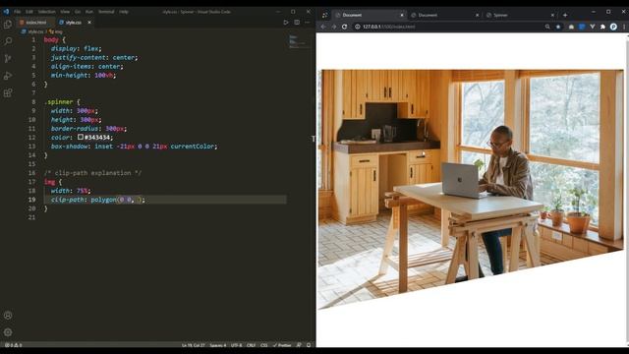629x354 pixels.
Task: Open the Search view in activity bar
Action: 8,41
